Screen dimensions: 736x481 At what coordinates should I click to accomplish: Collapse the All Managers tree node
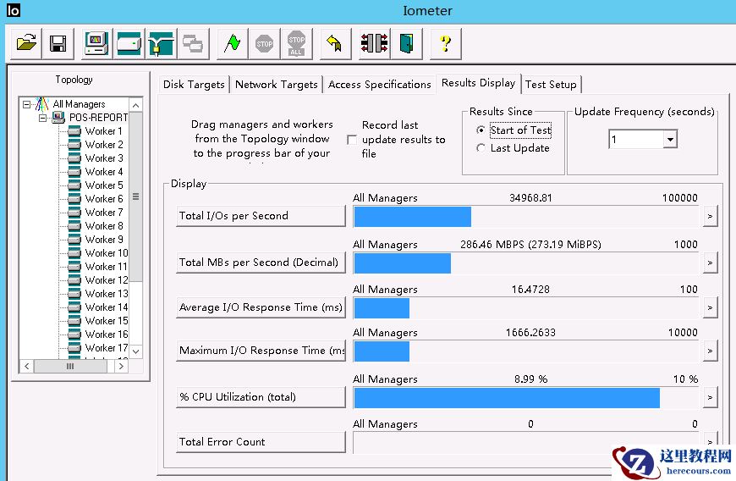coord(27,104)
